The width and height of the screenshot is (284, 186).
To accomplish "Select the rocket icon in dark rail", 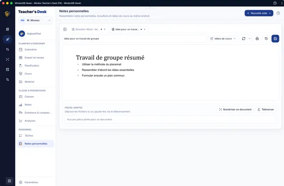I will tap(8, 40).
